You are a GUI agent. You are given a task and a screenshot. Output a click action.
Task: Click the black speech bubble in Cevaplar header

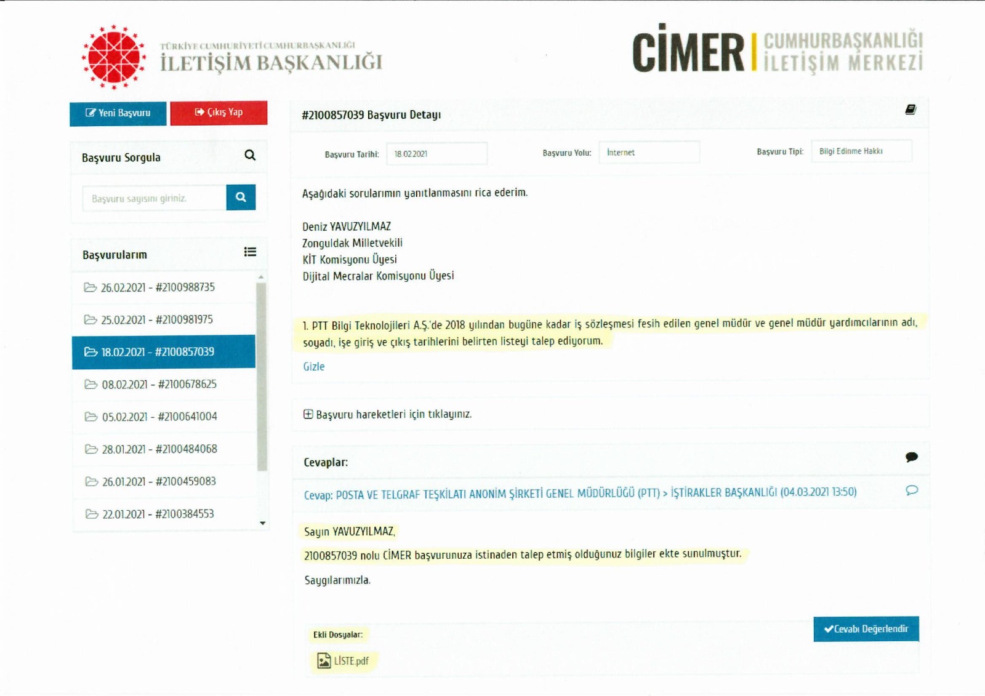click(912, 457)
